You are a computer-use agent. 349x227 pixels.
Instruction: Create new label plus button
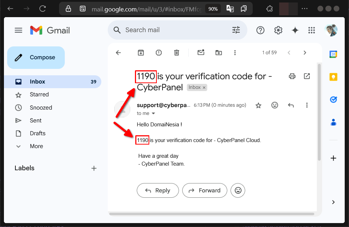[x=94, y=168]
